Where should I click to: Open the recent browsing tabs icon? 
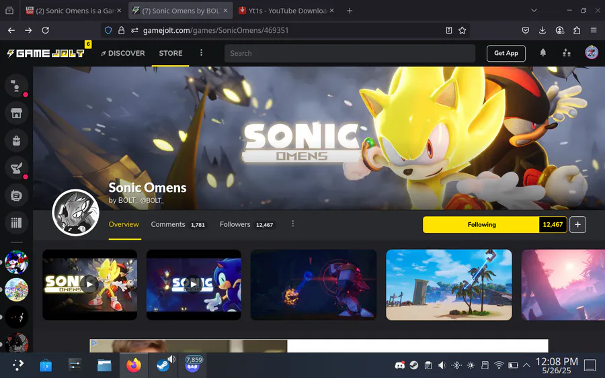click(x=9, y=10)
